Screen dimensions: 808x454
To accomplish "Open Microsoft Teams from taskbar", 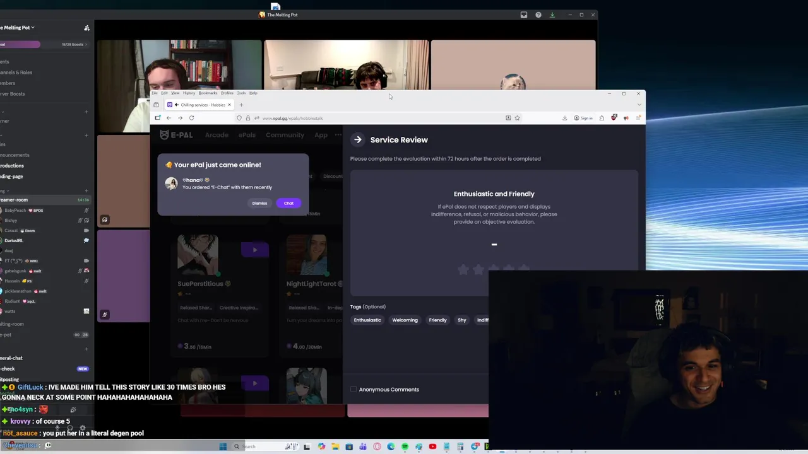I will [x=363, y=446].
